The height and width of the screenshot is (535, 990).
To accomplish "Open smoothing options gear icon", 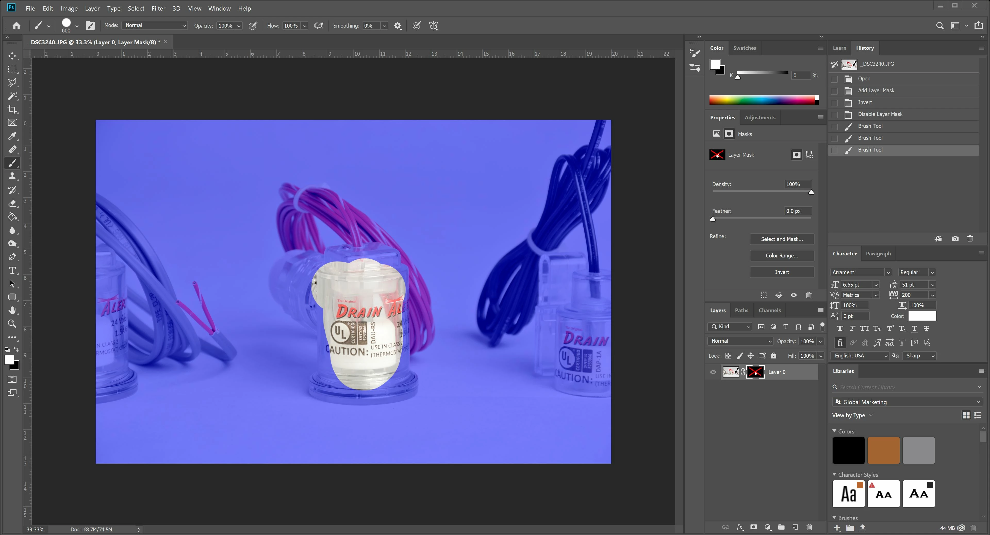I will (x=398, y=26).
